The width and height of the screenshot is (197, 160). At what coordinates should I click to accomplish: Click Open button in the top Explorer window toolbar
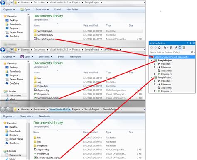[x=25, y=10]
